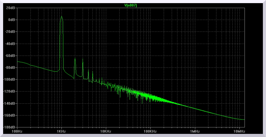Click the trace's left start at 100Hz
The image size is (266, 137).
17,62
